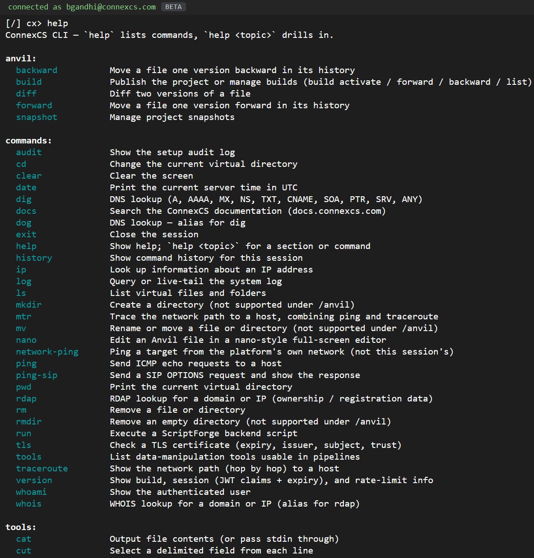Click the dig command name
Screen dimensions: 534x558
[x=24, y=199]
